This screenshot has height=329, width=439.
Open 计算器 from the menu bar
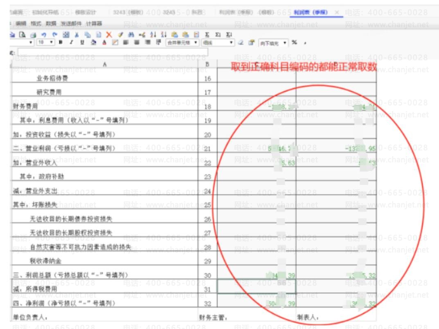[x=94, y=24]
